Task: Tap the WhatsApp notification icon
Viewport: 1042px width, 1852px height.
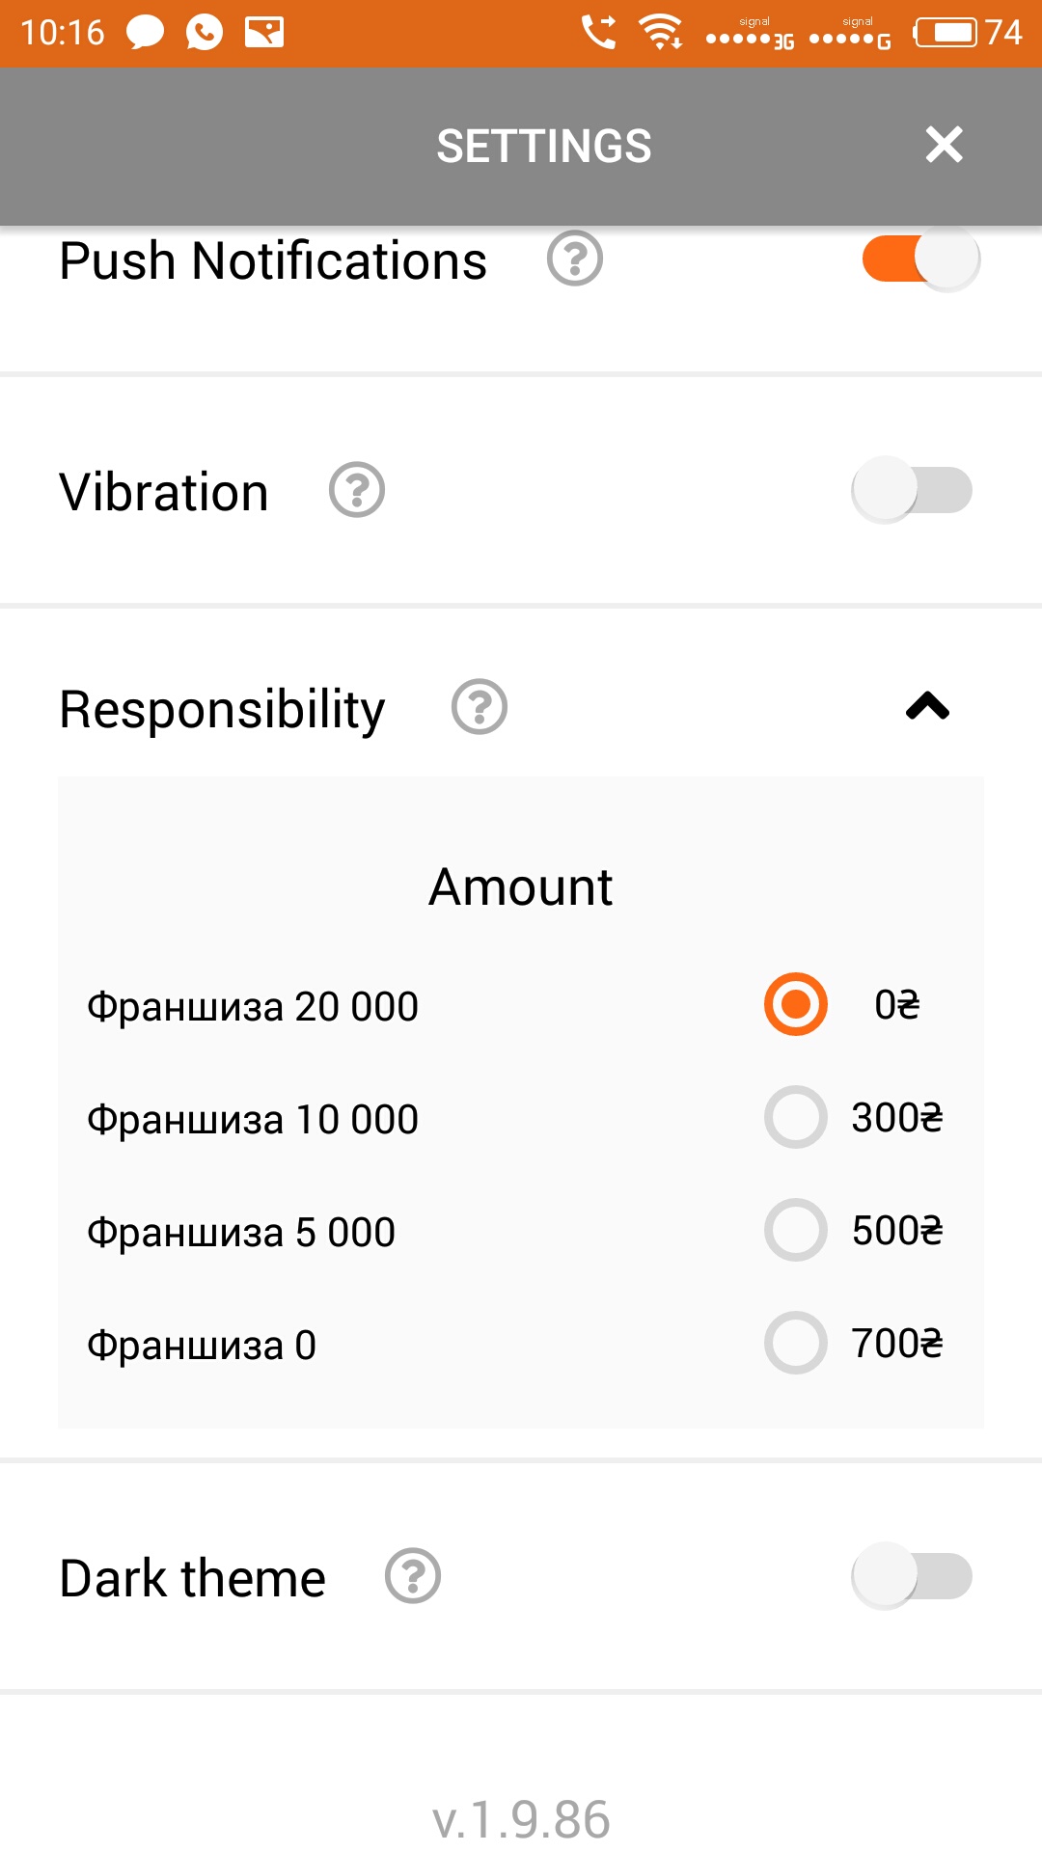Action: coord(205,33)
